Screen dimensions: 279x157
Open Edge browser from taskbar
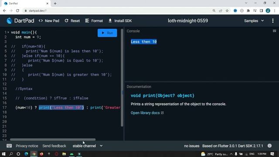pos(26,154)
